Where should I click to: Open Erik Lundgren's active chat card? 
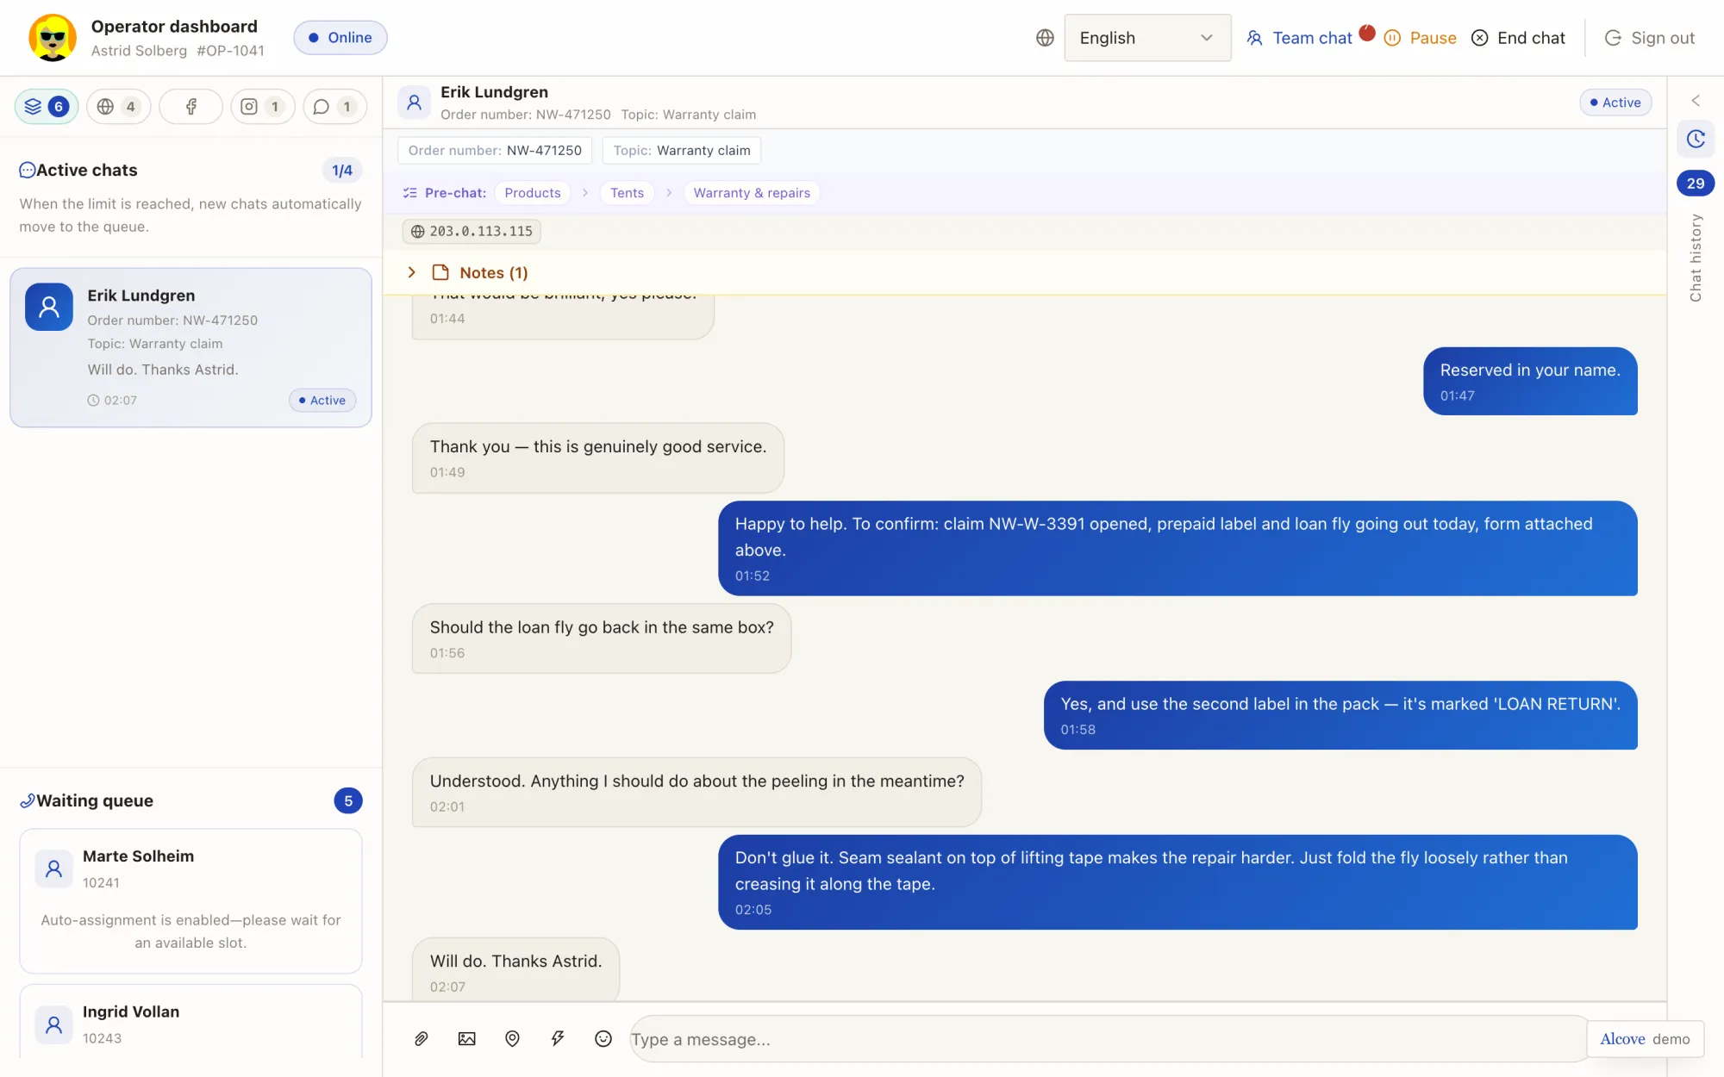(x=191, y=347)
